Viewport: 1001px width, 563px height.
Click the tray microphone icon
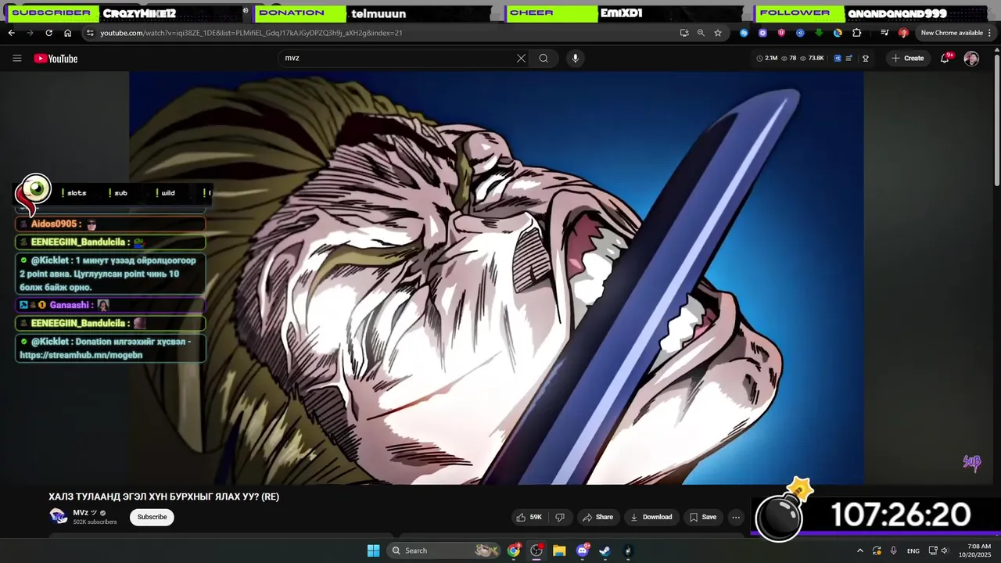click(893, 550)
